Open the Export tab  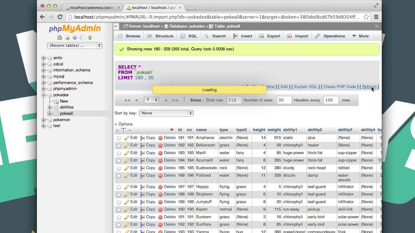(269, 36)
